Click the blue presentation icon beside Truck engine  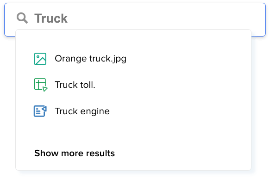40,111
